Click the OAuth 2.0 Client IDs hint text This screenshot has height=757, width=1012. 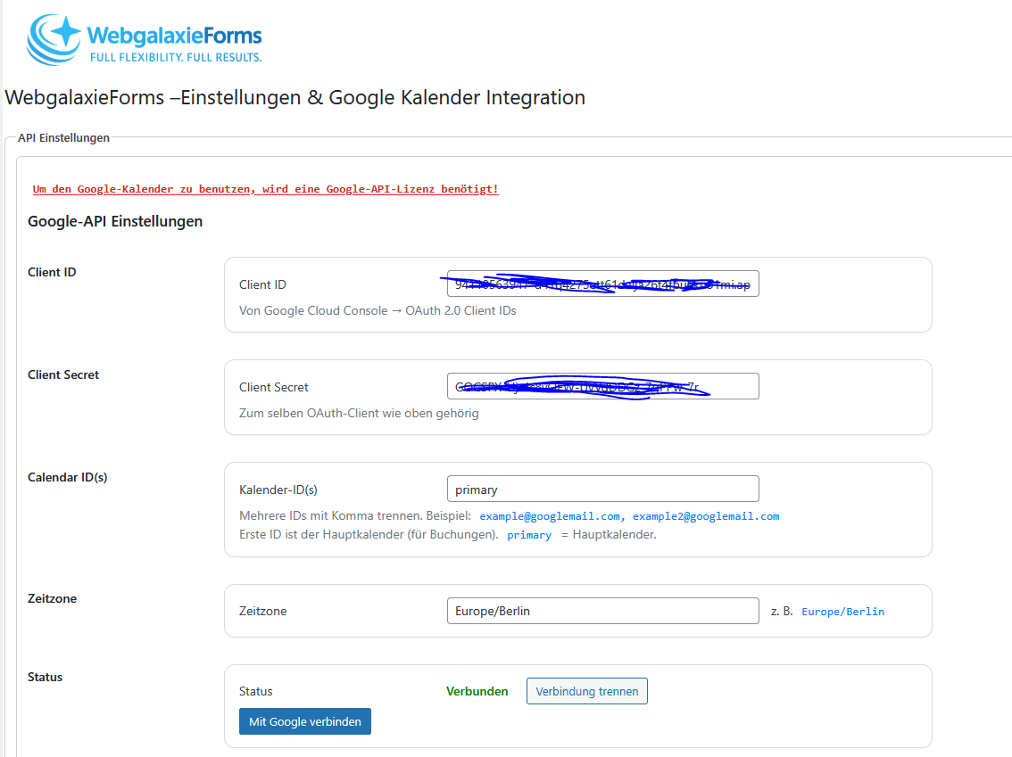tap(377, 310)
